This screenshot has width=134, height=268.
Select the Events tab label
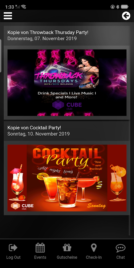point(40,257)
